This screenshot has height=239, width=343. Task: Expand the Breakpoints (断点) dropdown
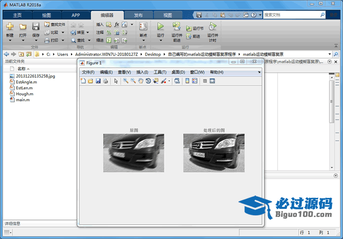pos(143,40)
